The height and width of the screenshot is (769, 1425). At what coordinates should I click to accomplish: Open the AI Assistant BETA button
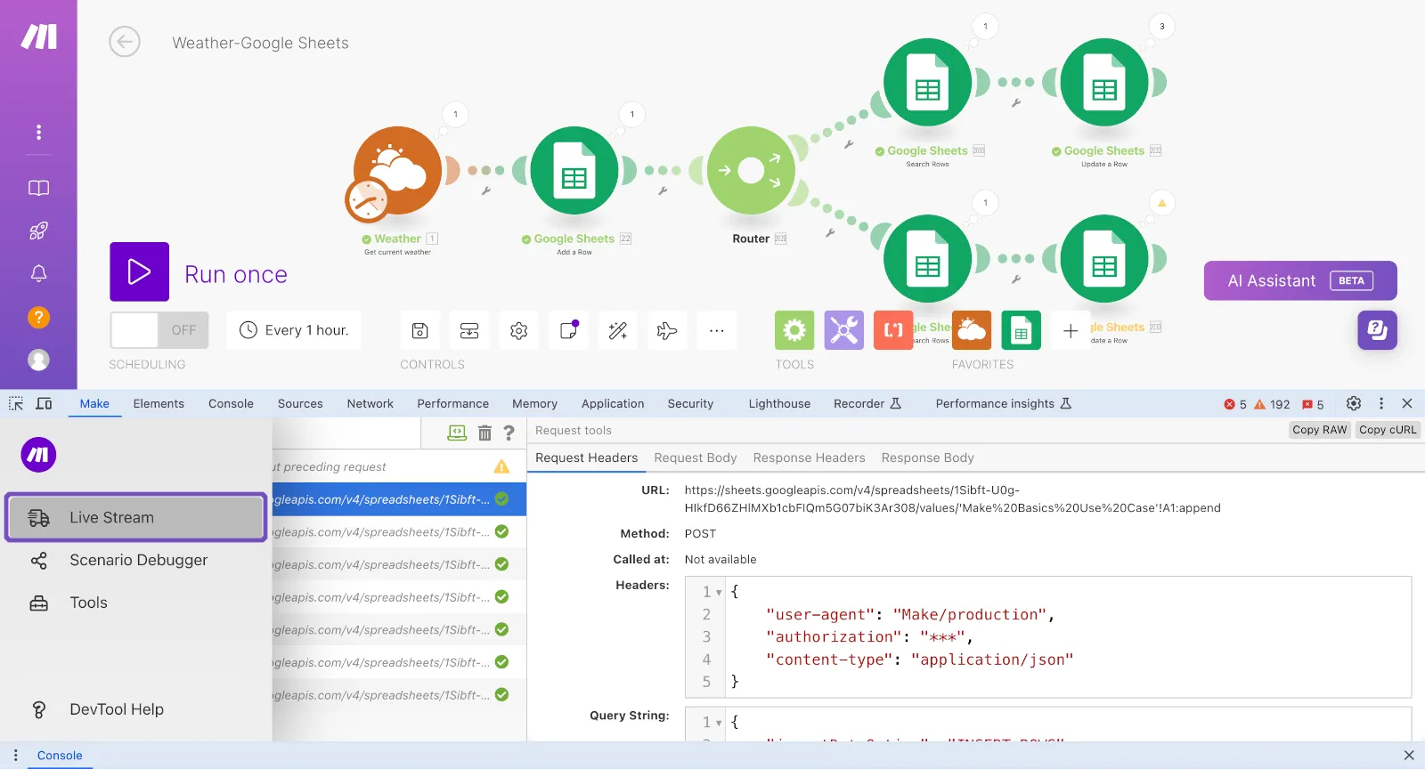pos(1300,280)
